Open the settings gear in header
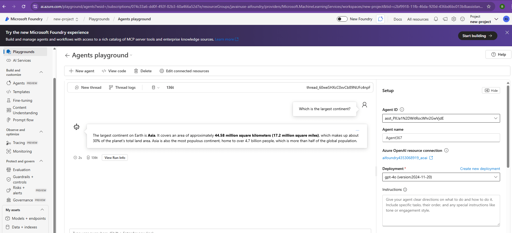Image resolution: width=512 pixels, height=233 pixels. tap(454, 19)
